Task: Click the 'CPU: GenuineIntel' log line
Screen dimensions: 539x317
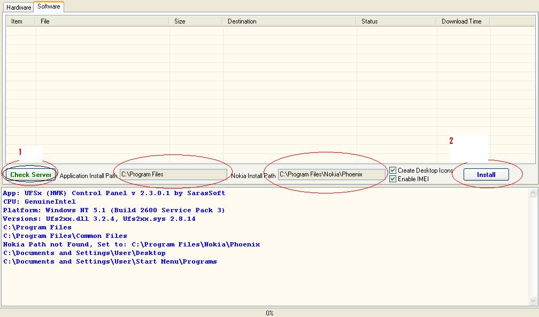Action: click(40, 202)
